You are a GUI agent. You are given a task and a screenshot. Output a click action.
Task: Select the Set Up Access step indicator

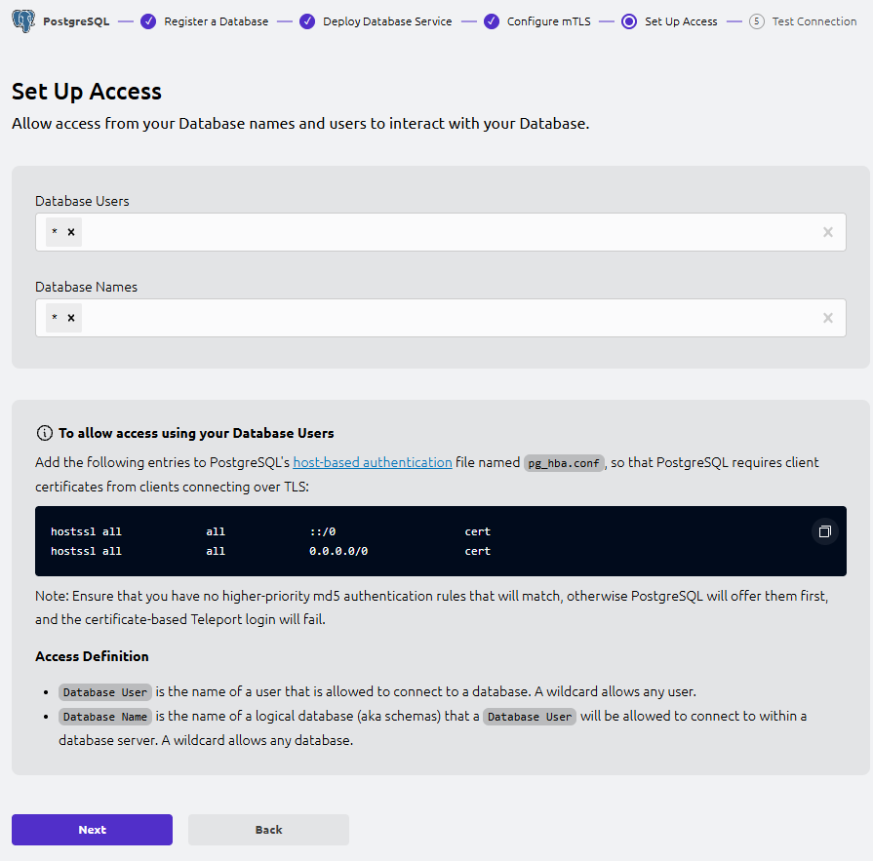coord(629,21)
